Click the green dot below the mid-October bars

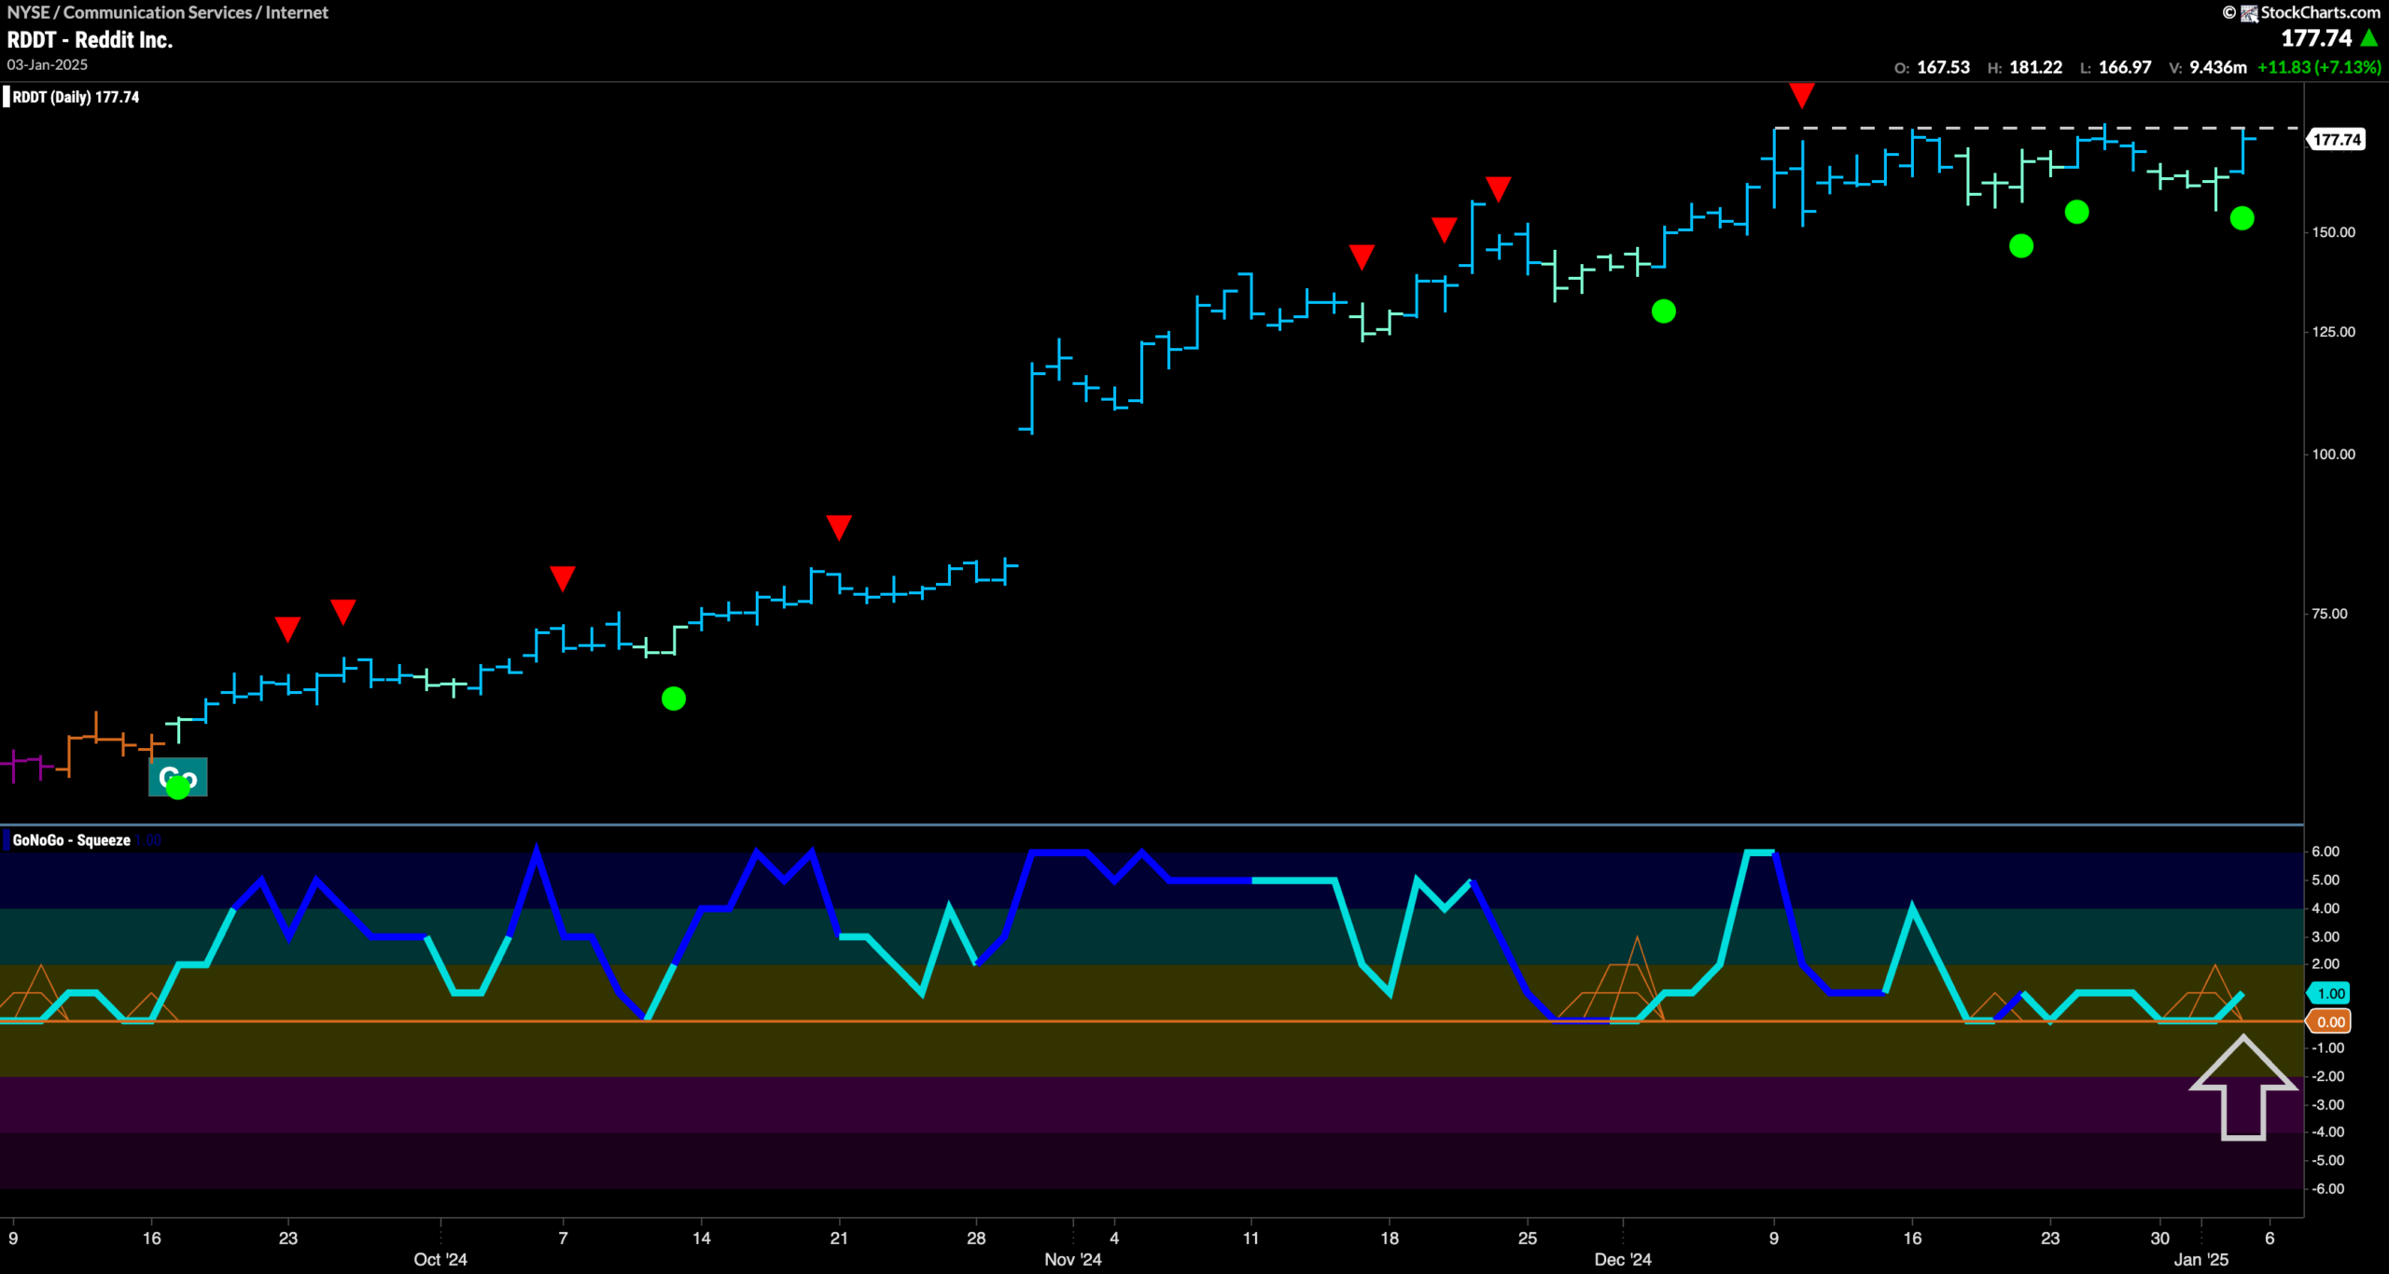674,699
